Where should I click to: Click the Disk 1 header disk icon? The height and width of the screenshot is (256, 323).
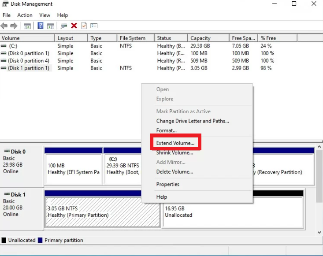pyautogui.click(x=7, y=193)
